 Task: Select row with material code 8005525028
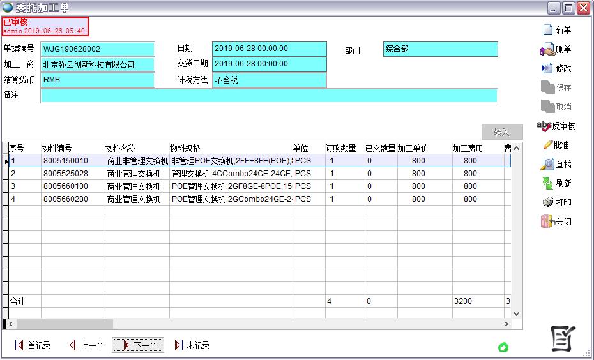tap(66, 174)
